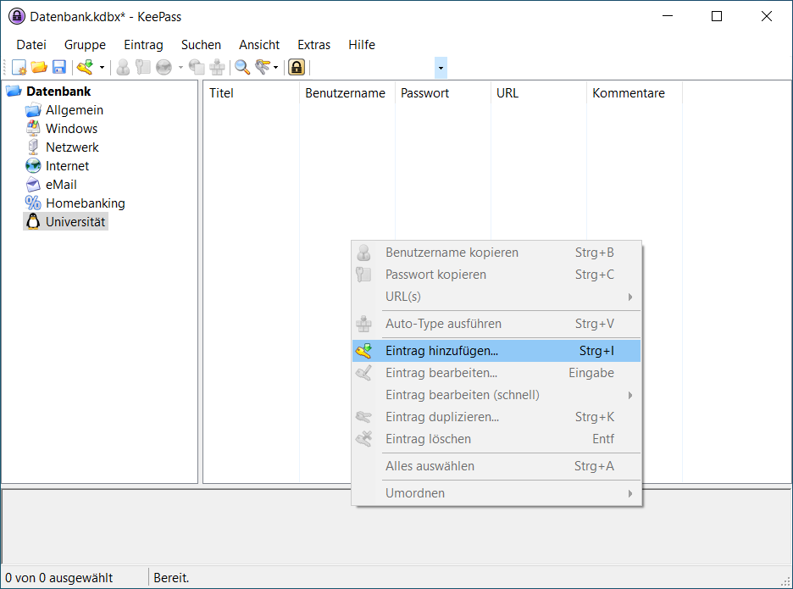Screen dimensions: 793x589
Task: Click the magnifier Find icon in toolbar
Action: [x=242, y=67]
